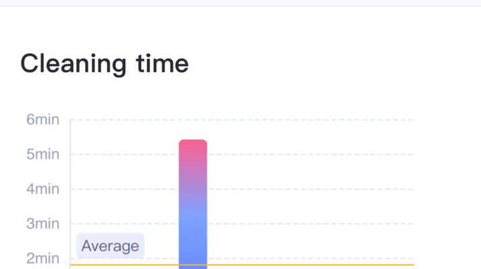Screen dimensions: 481x269
Task: Click the dashed 5min gridline
Action: tap(302, 154)
